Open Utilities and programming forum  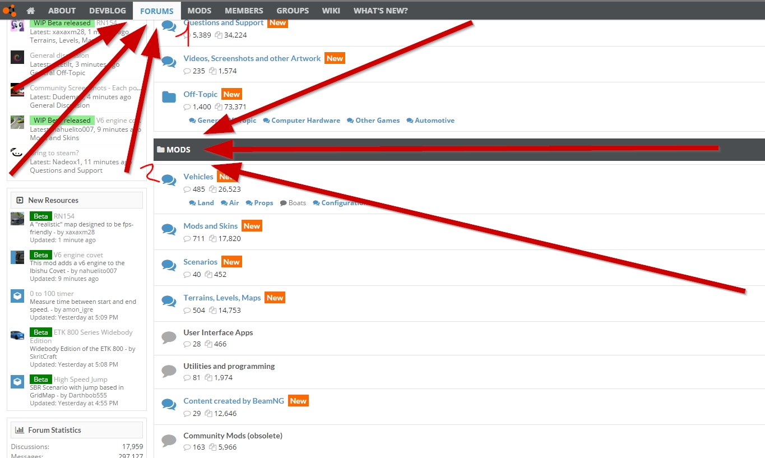pyautogui.click(x=229, y=366)
